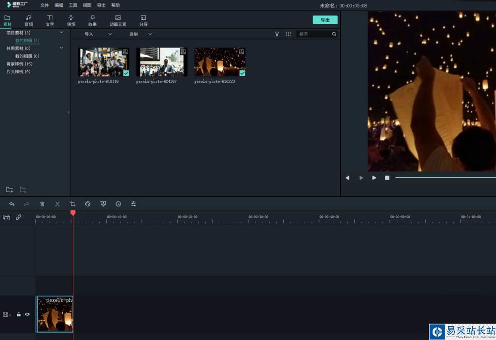Open the 音频 audio tab
This screenshot has width=496, height=340.
(x=28, y=20)
